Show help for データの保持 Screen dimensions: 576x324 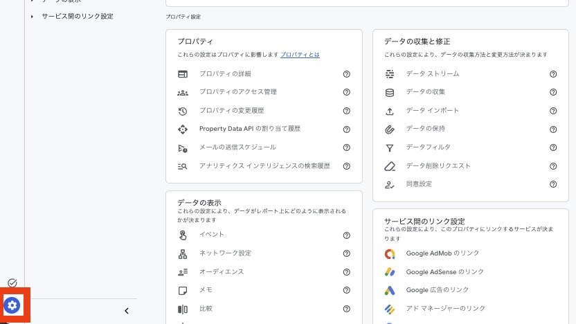coord(553,129)
